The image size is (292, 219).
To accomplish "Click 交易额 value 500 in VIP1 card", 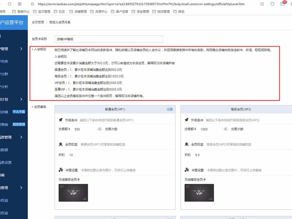I will [x=77, y=129].
